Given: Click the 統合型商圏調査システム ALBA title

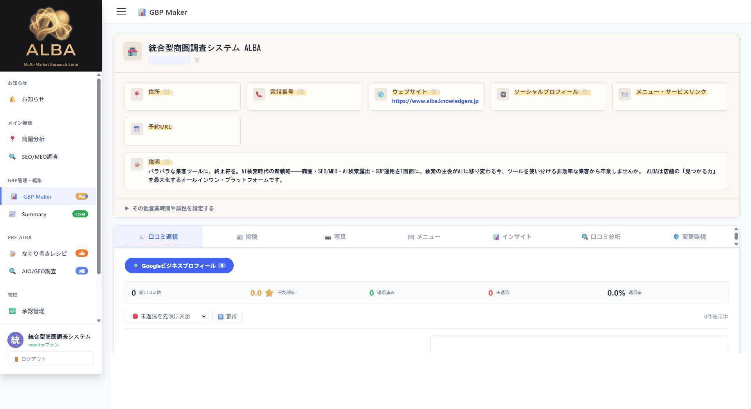Looking at the screenshot, I should pyautogui.click(x=204, y=48).
